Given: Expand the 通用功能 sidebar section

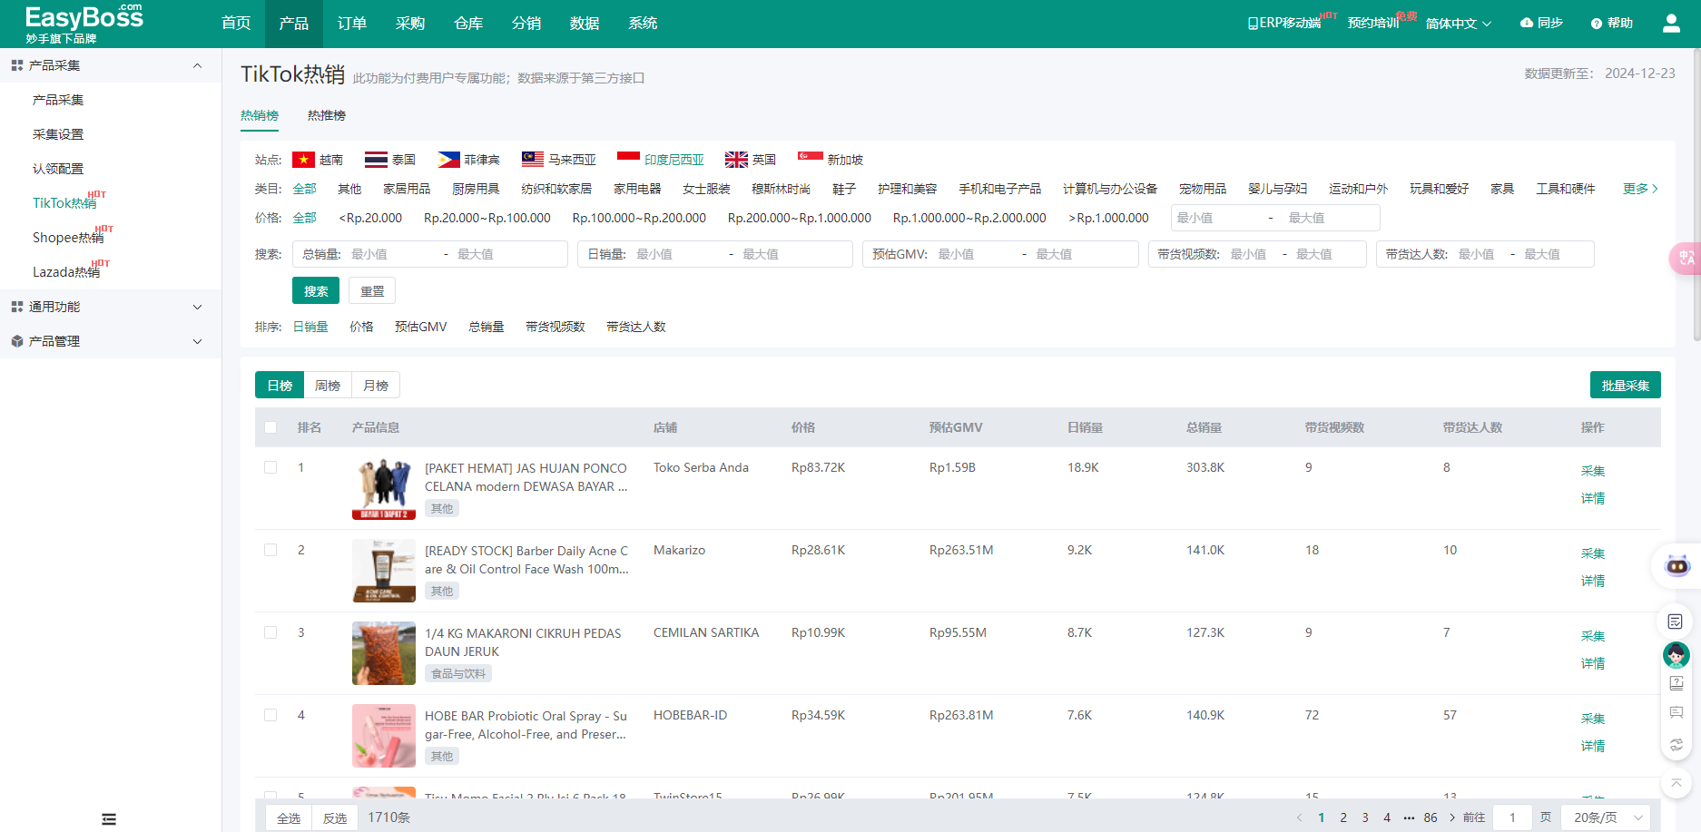Looking at the screenshot, I should 111,307.
